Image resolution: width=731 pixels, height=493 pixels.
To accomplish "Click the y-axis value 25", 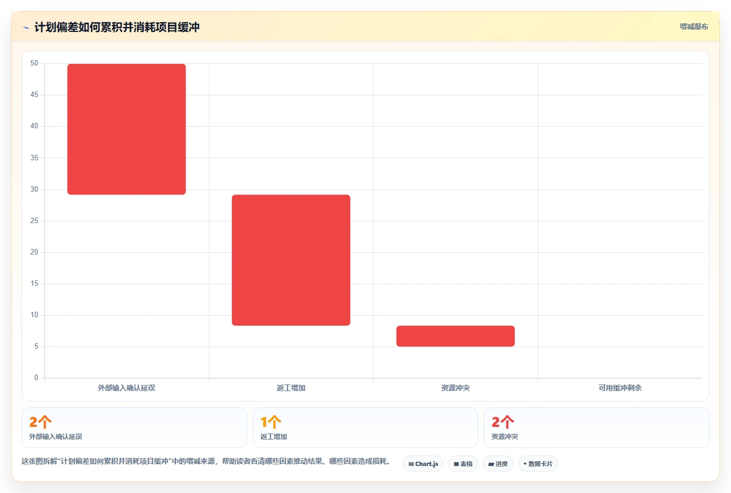I will click(x=34, y=221).
